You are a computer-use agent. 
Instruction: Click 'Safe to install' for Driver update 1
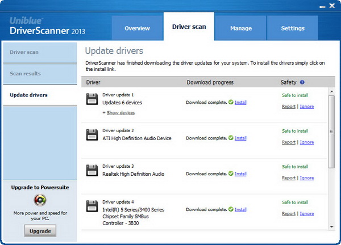(295, 95)
